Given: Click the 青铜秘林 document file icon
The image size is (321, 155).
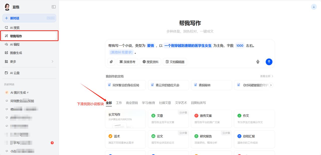Looking at the screenshot, I should pos(195,85).
